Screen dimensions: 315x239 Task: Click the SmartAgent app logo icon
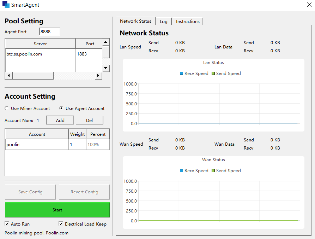coord(6,5)
